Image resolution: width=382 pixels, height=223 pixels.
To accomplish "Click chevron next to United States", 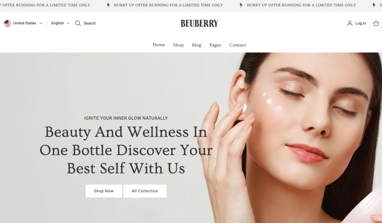I will click(41, 23).
